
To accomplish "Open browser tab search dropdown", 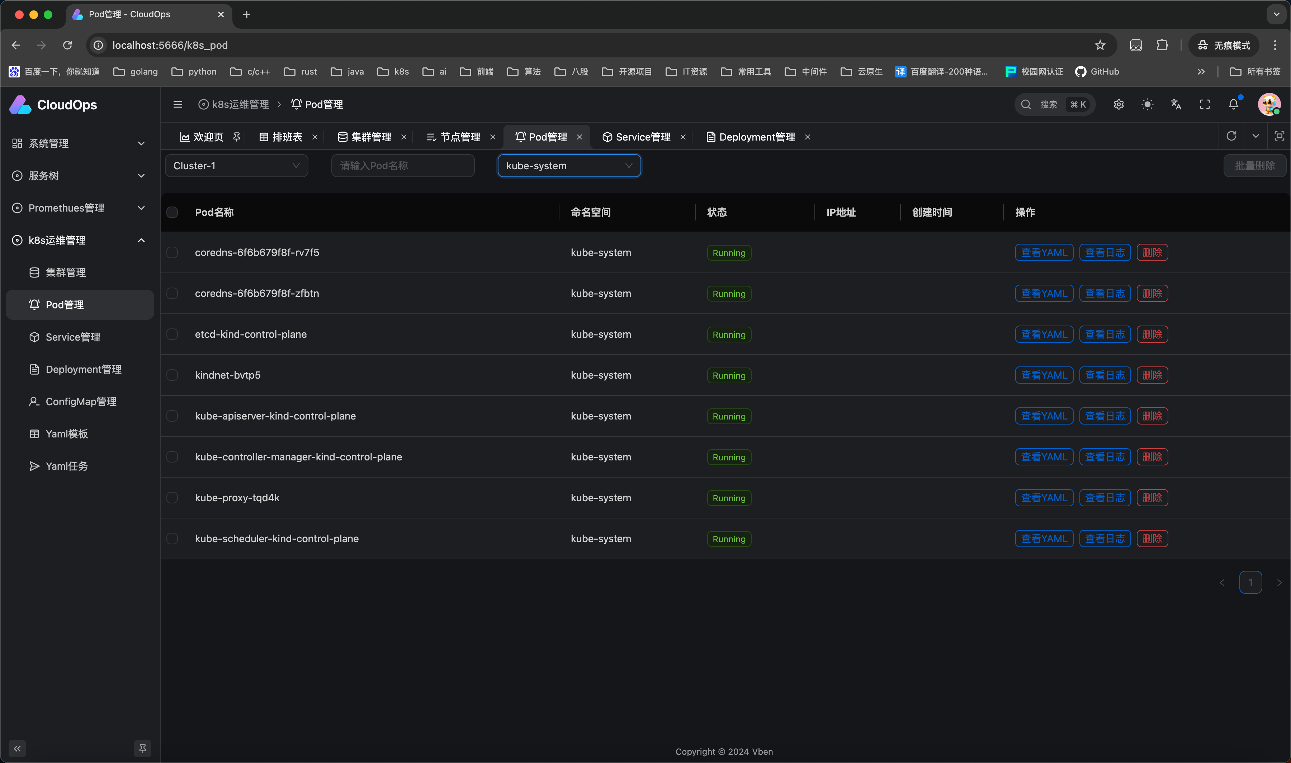I will [1277, 14].
